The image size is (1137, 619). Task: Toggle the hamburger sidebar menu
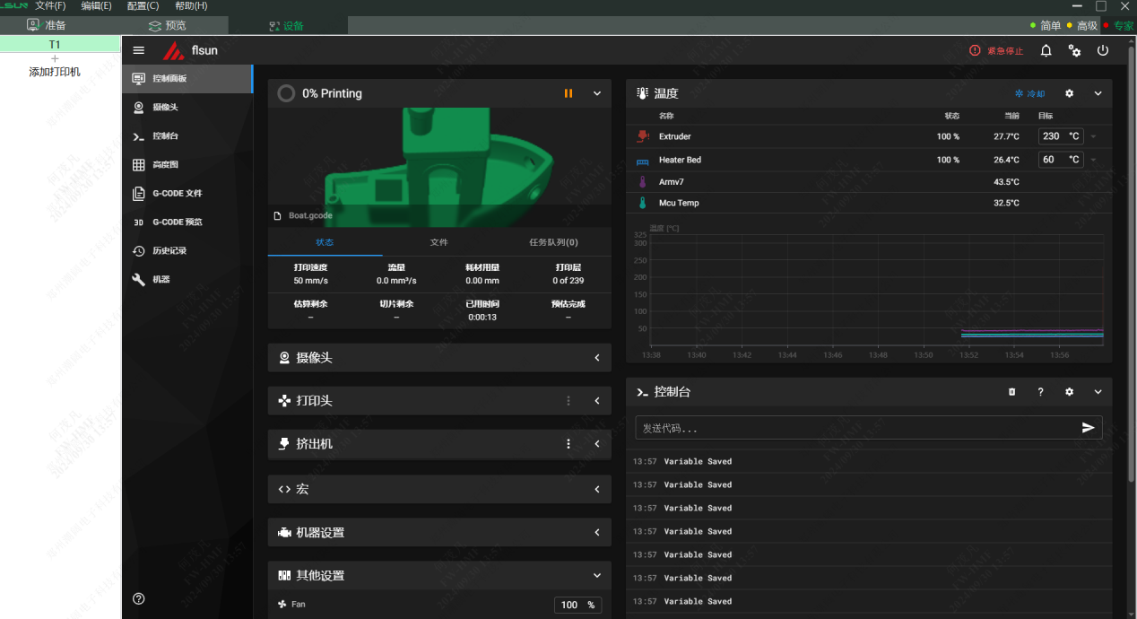tap(138, 51)
